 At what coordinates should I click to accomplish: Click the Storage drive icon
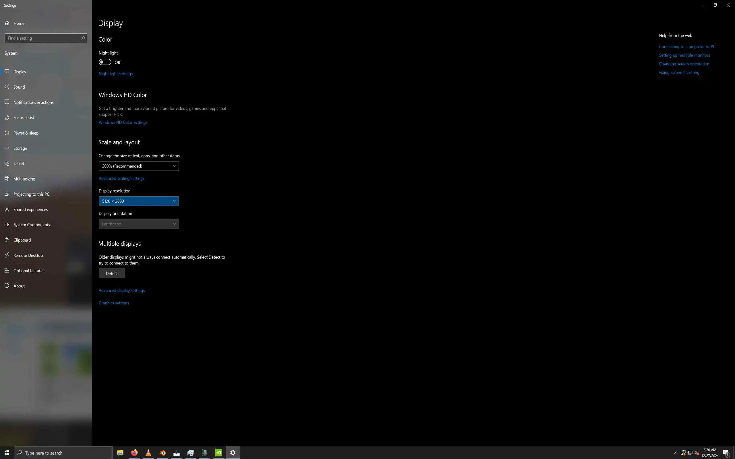(7, 148)
